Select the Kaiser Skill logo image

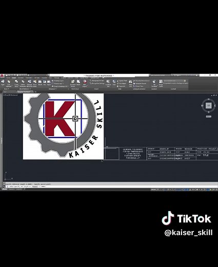pyautogui.click(x=63, y=126)
